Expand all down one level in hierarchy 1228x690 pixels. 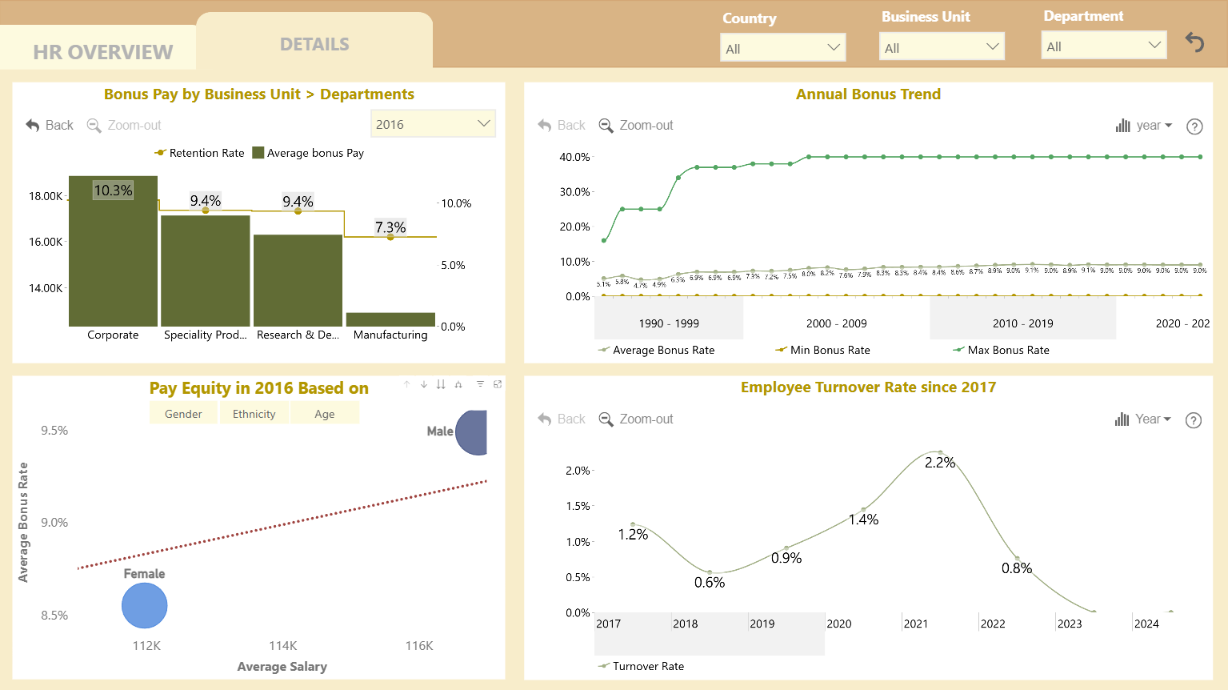[458, 384]
